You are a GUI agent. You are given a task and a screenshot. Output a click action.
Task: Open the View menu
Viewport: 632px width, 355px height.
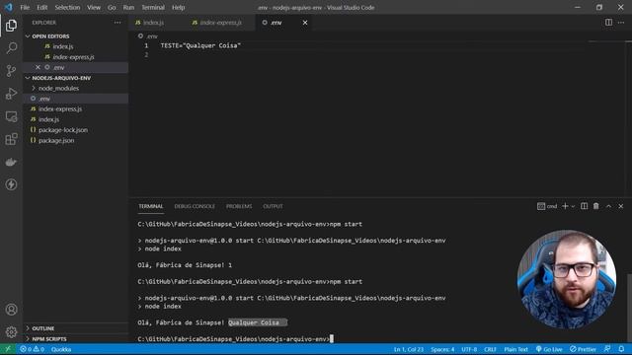[x=94, y=7]
